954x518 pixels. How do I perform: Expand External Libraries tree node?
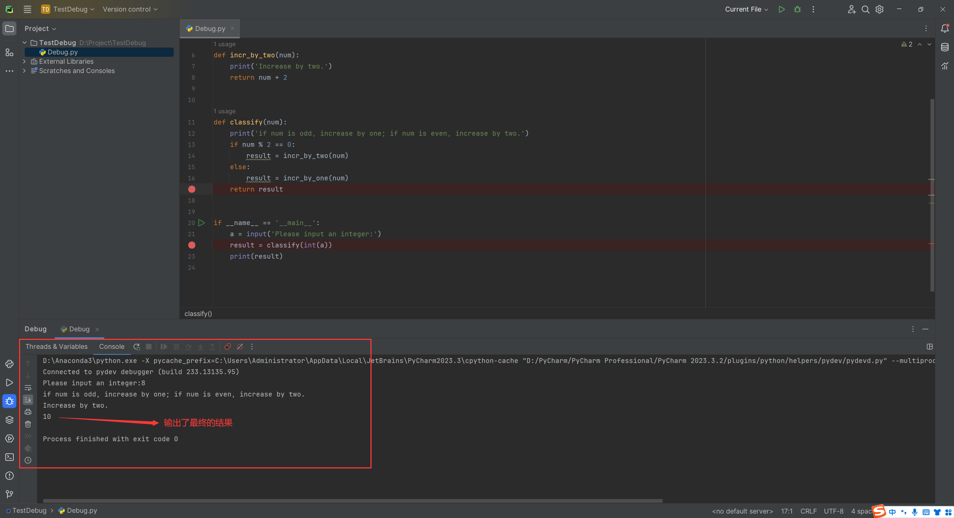click(x=25, y=61)
